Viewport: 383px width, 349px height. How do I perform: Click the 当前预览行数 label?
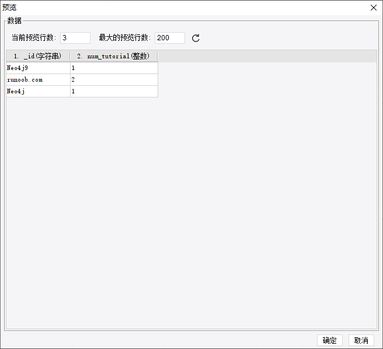click(34, 37)
